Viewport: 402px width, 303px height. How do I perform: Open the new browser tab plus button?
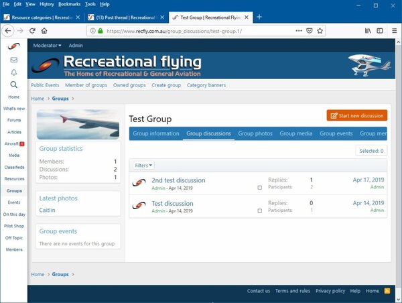(259, 16)
